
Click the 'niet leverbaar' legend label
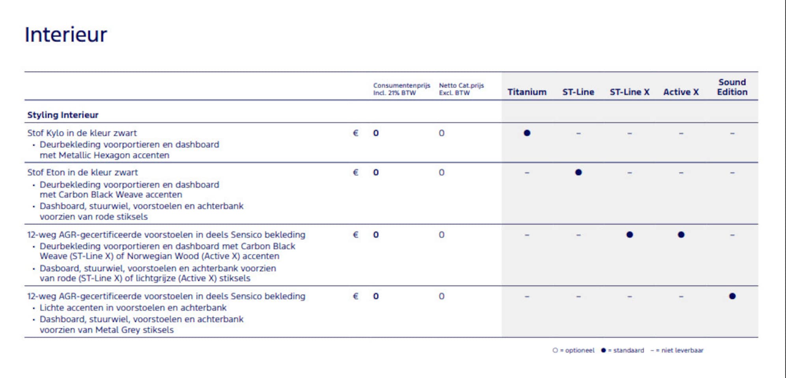[682, 350]
